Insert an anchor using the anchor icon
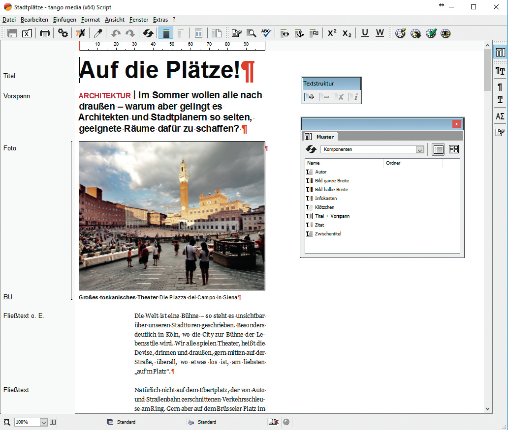 click(x=299, y=33)
